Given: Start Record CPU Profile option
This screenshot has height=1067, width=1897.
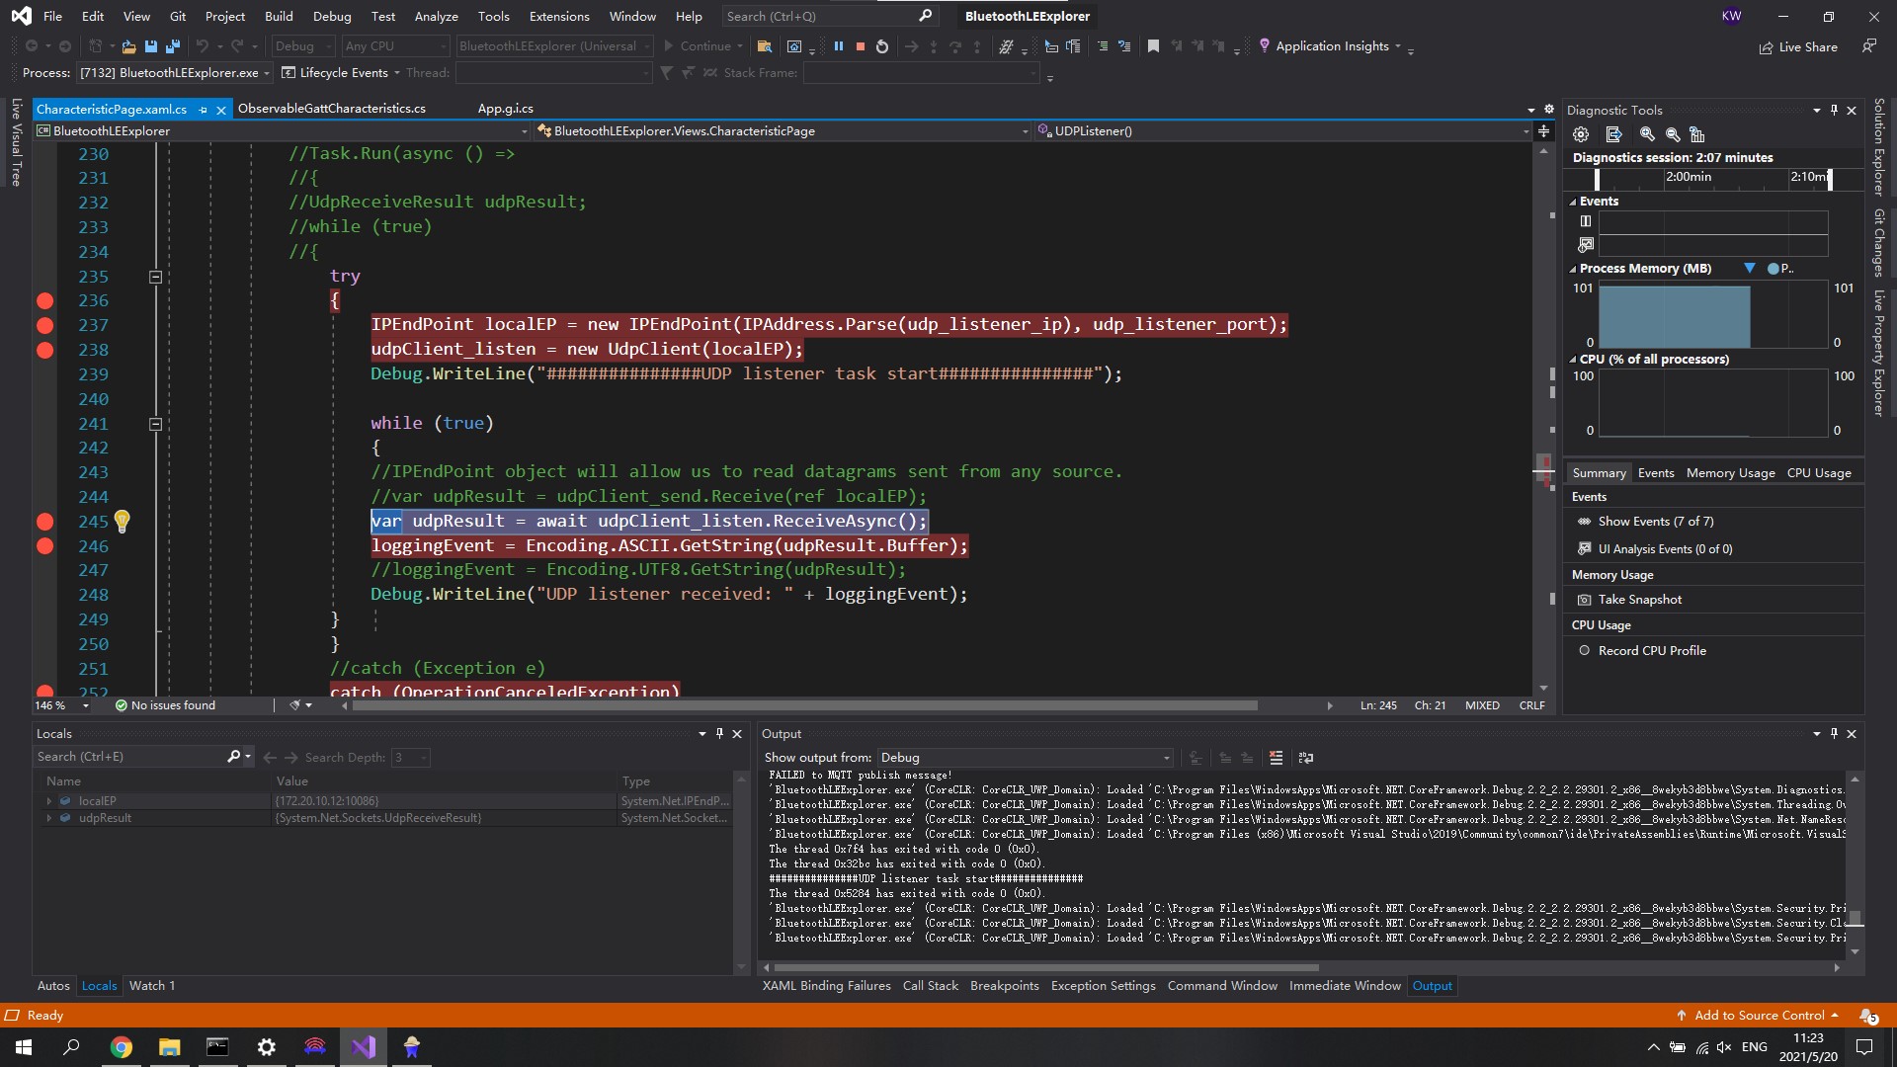Looking at the screenshot, I should pyautogui.click(x=1643, y=651).
